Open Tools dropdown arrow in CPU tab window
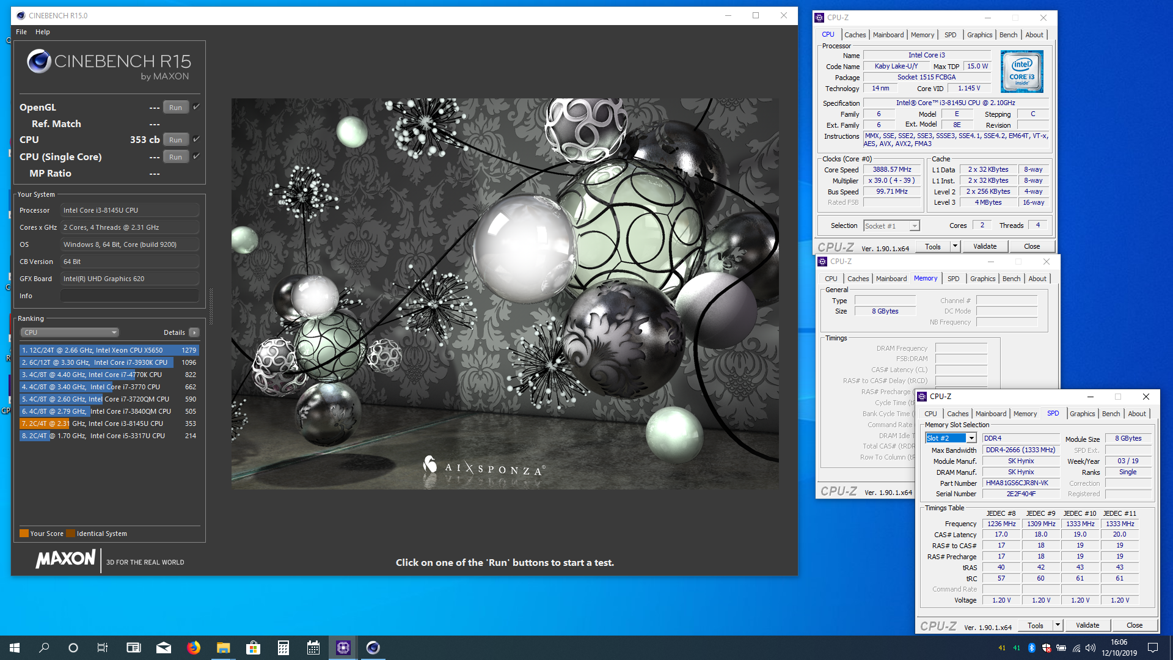The image size is (1173, 660). click(x=956, y=246)
